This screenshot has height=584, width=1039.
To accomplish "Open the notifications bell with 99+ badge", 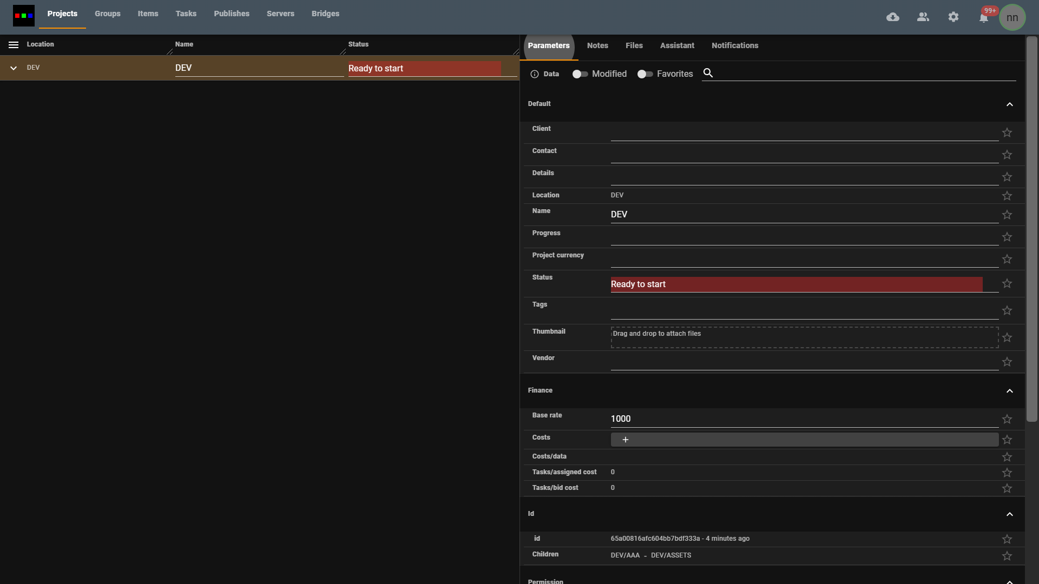I will click(984, 18).
